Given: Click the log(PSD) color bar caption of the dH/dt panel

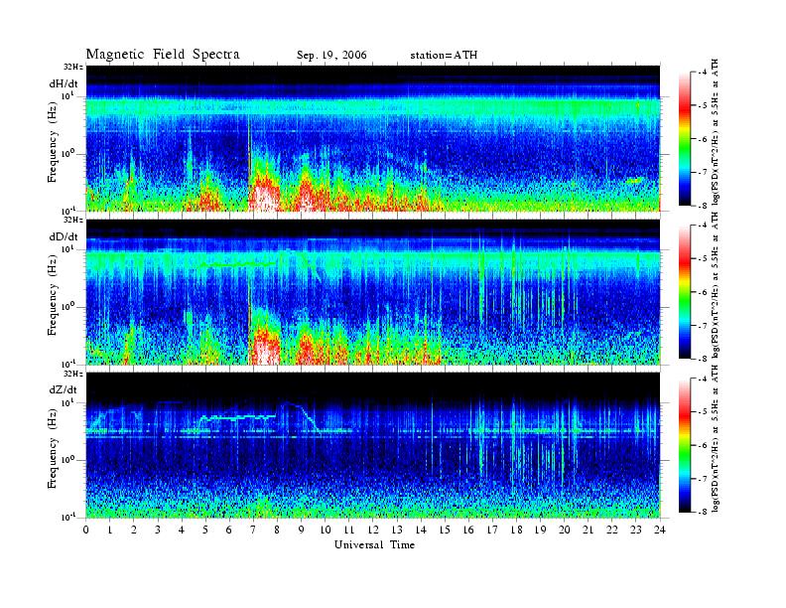Looking at the screenshot, I should (x=716, y=132).
